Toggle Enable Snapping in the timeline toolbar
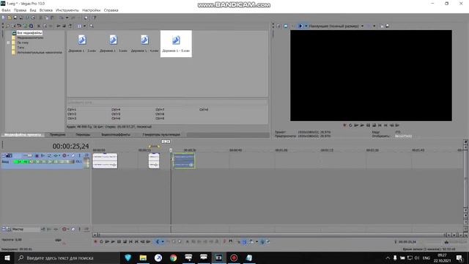This screenshot has height=264, width=469. tap(238, 241)
